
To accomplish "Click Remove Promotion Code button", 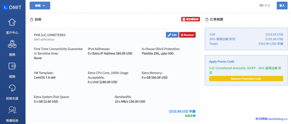I will coord(246,79).
